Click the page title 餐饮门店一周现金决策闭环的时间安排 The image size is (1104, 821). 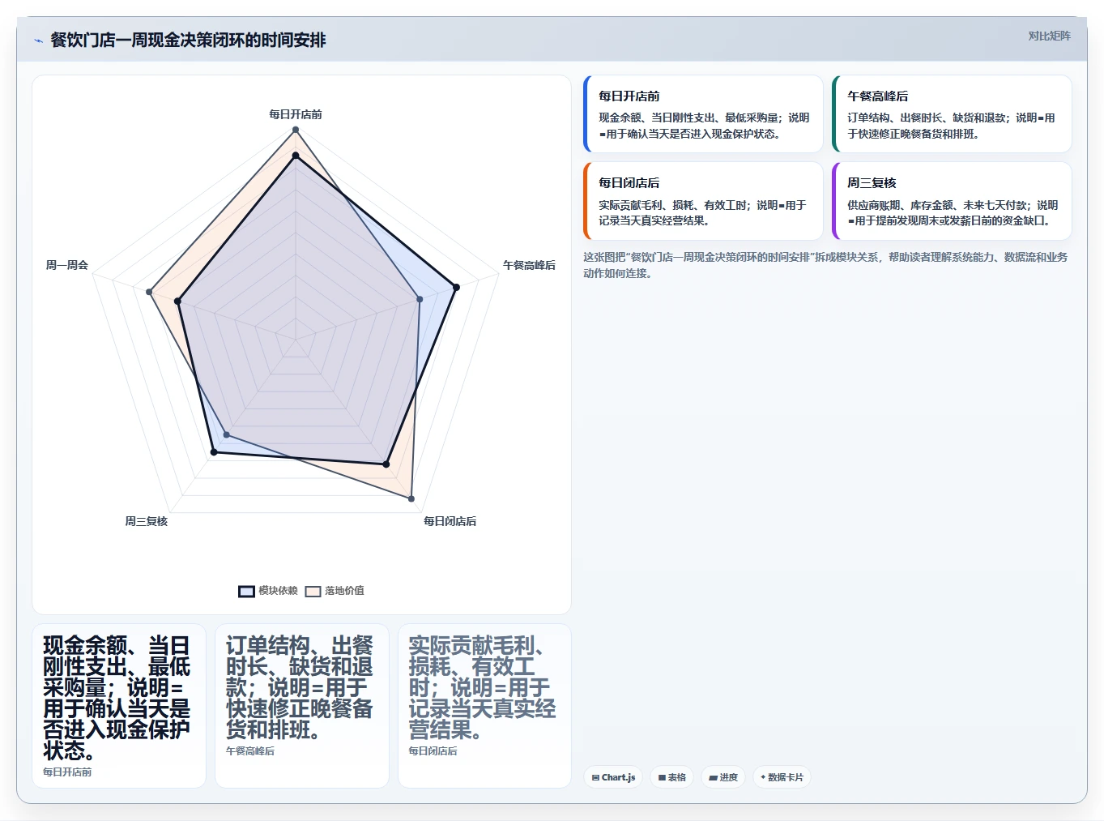coord(188,40)
